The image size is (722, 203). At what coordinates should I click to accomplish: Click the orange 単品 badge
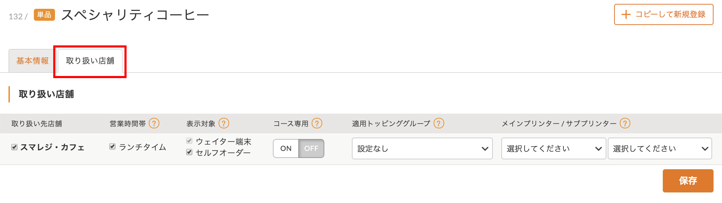44,15
